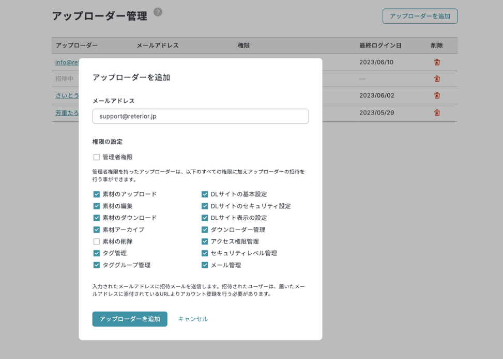Click the help question mark icon
503x359 pixels.
(158, 12)
